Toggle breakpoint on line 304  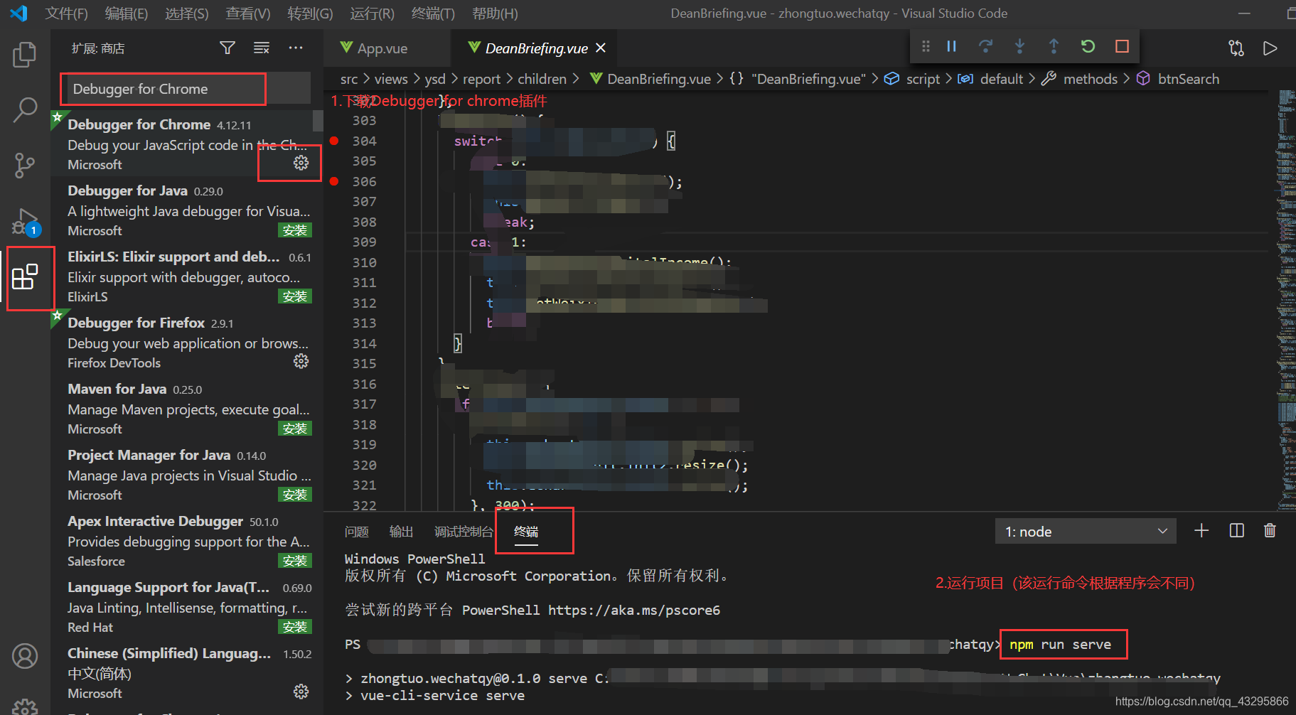[x=334, y=141]
